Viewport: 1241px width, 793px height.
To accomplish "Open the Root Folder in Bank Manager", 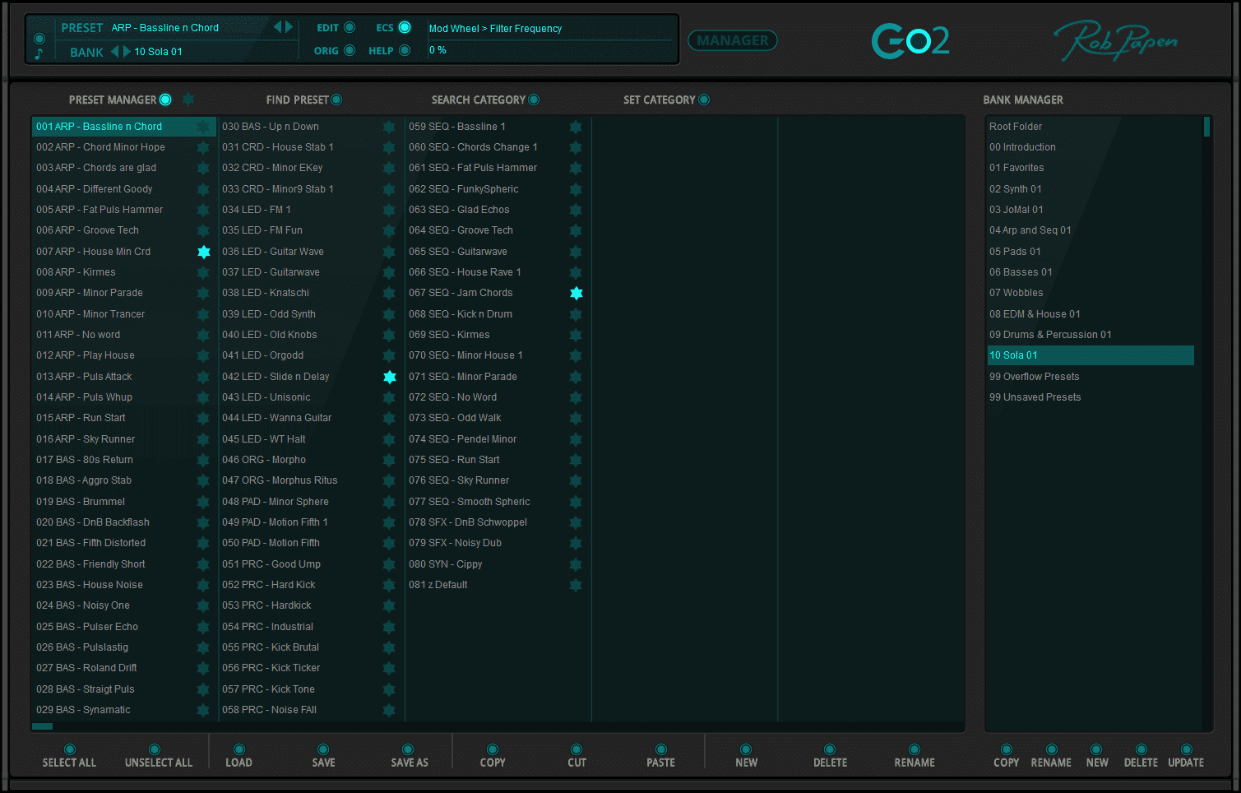I will point(1016,127).
